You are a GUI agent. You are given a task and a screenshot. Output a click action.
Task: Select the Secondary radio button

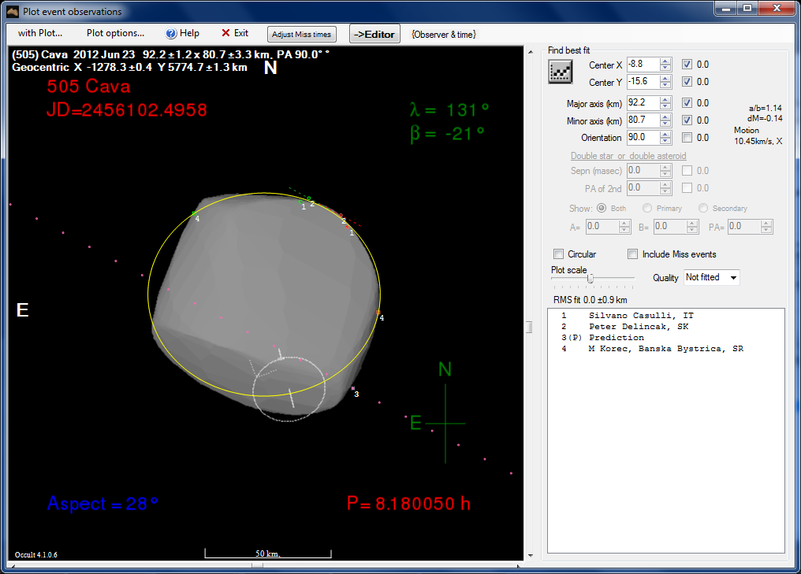pyautogui.click(x=703, y=208)
